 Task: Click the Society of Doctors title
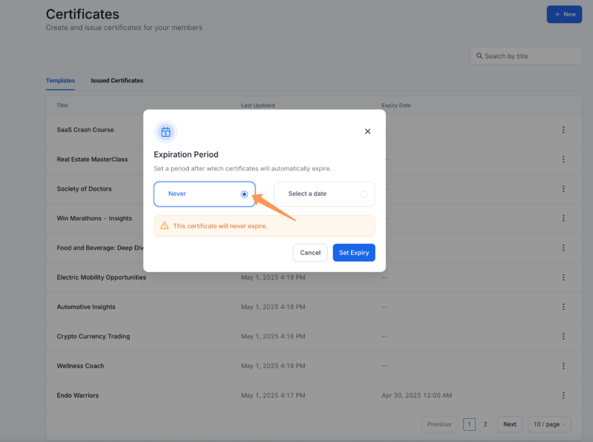point(84,188)
